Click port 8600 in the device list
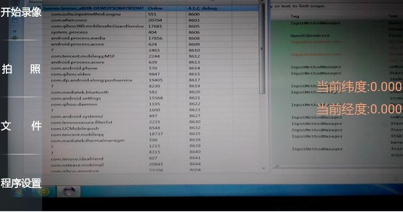Image resolution: width=403 pixels, height=212 pixels. click(194, 14)
